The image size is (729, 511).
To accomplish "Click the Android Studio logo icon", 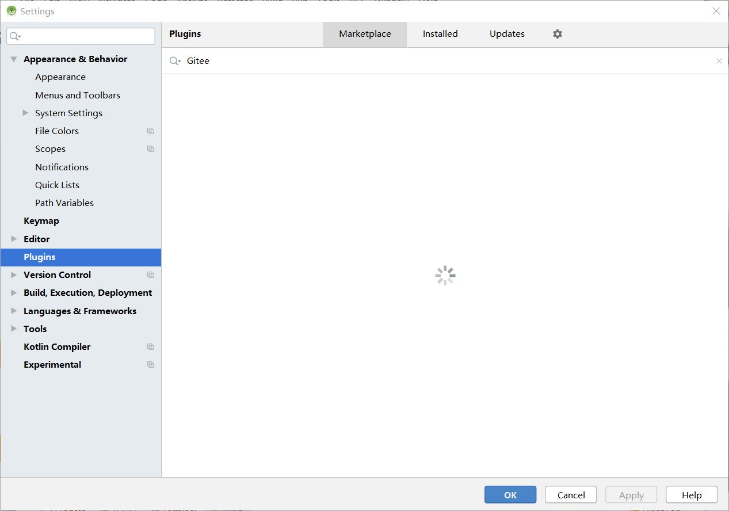I will 12,11.
